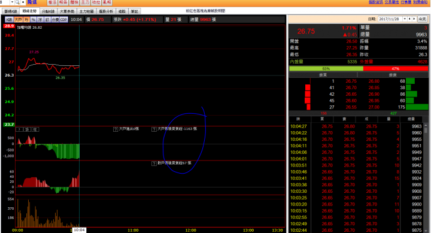This screenshot has width=431, height=233.
Task: Click the green 53% inner volume bar
Action: point(326,68)
